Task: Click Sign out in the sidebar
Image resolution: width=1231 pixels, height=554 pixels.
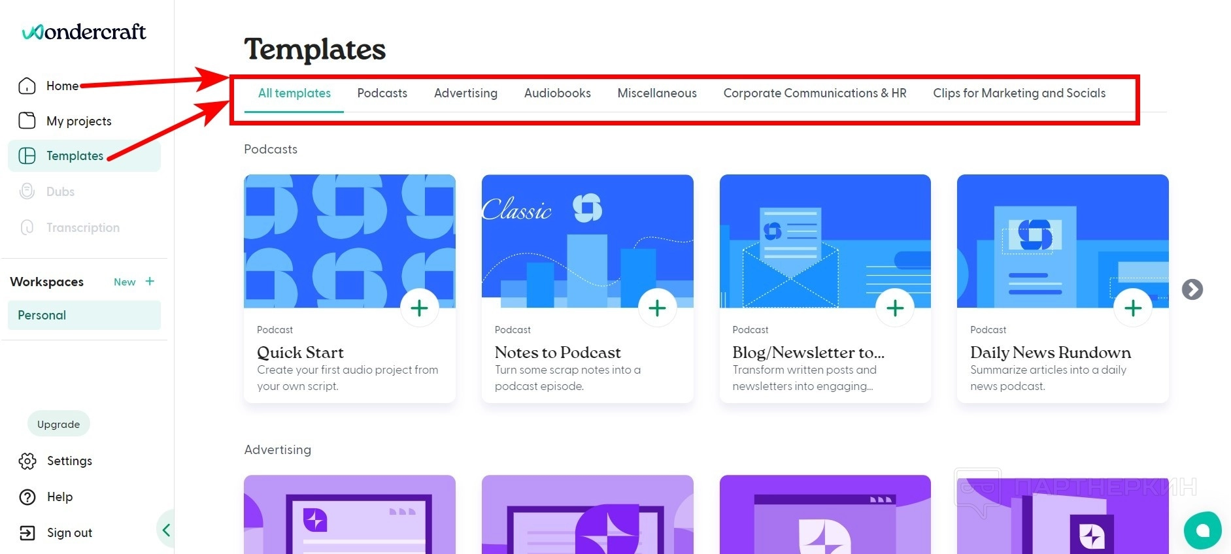Action: (69, 533)
